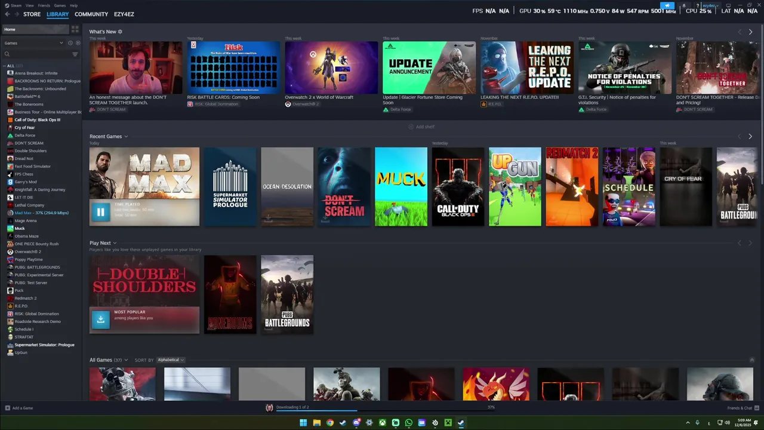Viewport: 764px width, 430px height.
Task: Download Double Shoulders via install button
Action: tap(100, 319)
